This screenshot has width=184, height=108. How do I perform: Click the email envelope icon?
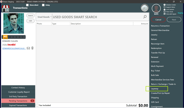(28, 48)
